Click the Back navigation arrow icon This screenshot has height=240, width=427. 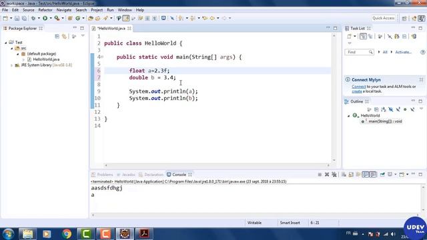pos(212,18)
